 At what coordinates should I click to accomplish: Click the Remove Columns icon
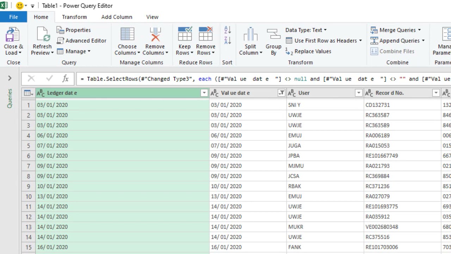(155, 35)
